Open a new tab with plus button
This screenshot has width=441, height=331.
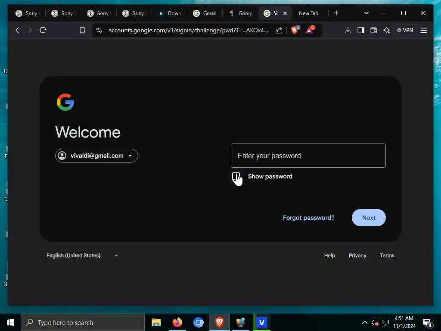(x=336, y=13)
